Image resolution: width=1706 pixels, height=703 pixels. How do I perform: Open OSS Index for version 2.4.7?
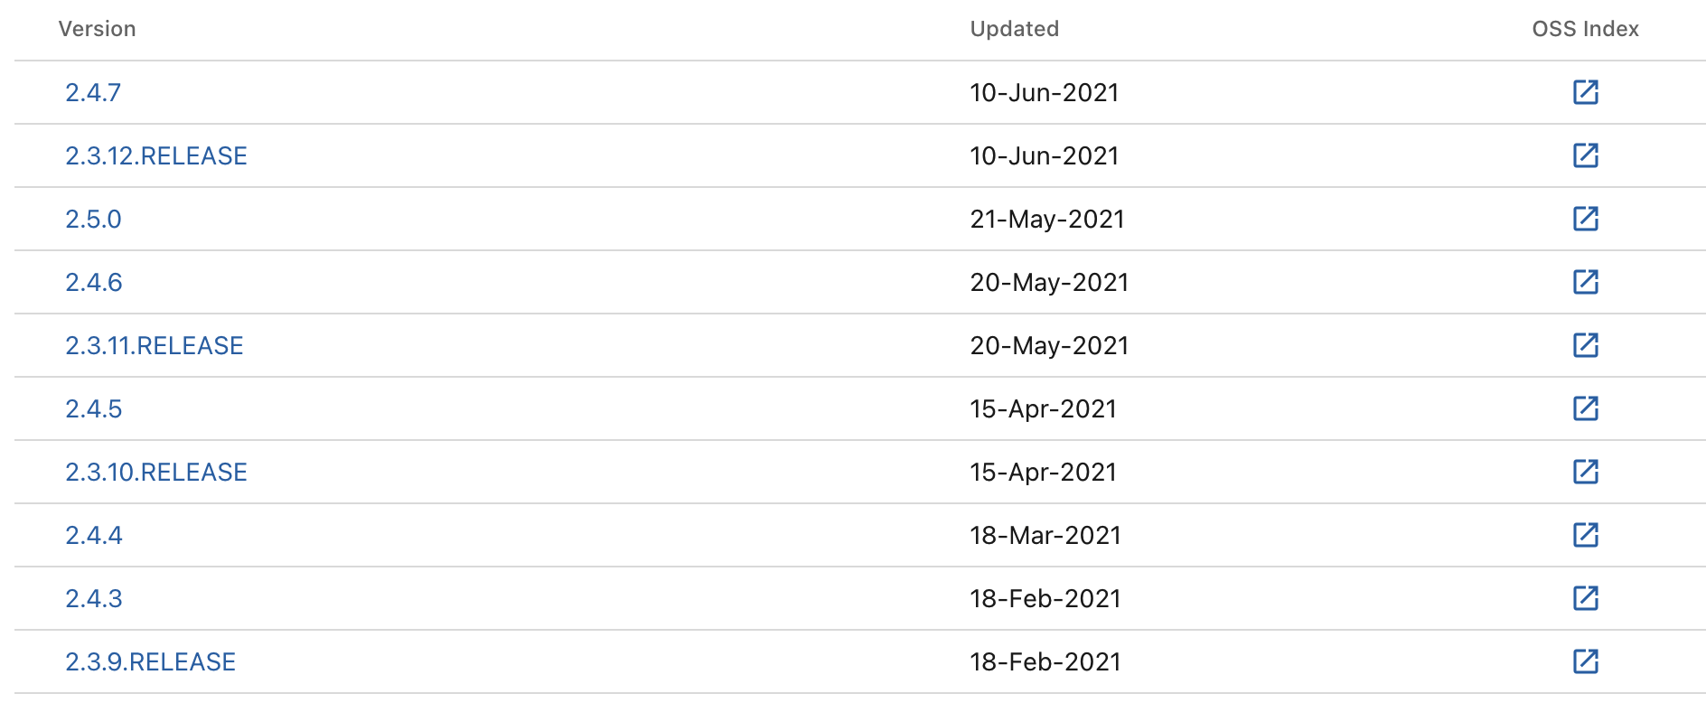[1586, 92]
